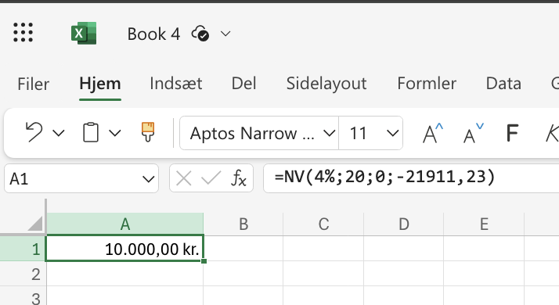Click the clipboard paste icon
The image size is (559, 305).
pos(91,132)
